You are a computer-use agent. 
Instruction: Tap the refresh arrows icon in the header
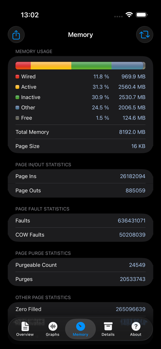145,35
